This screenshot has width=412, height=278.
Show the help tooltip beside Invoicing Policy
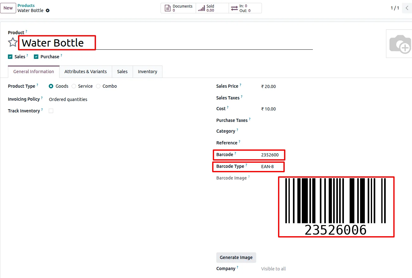42,98
